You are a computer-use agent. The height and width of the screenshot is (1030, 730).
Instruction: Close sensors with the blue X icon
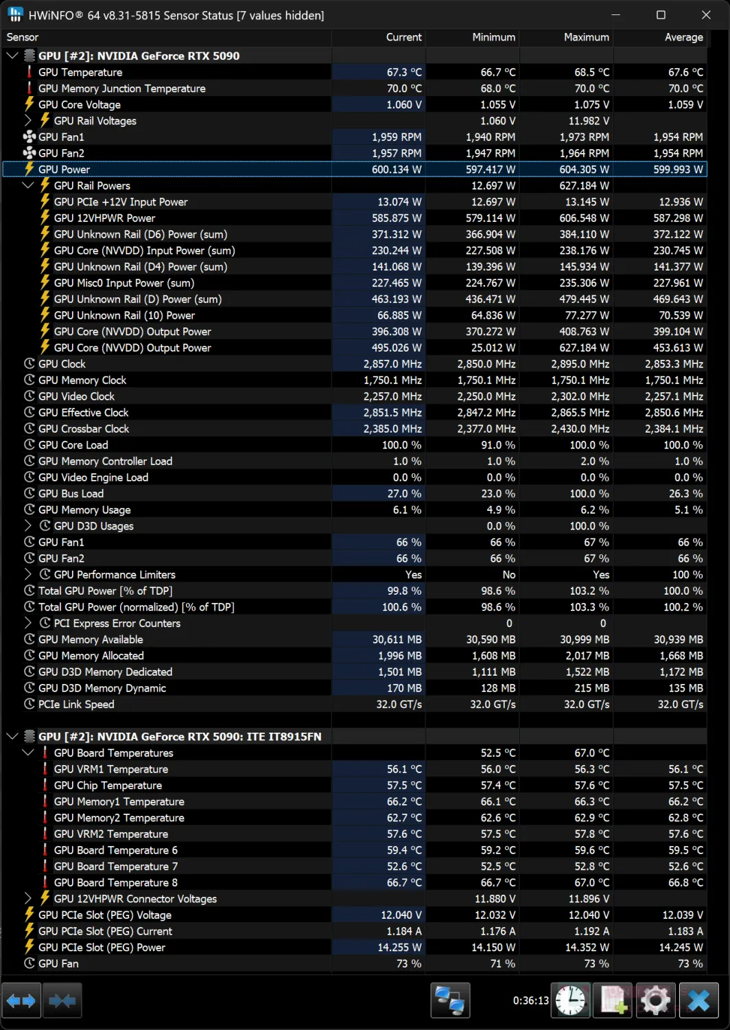(x=698, y=1000)
